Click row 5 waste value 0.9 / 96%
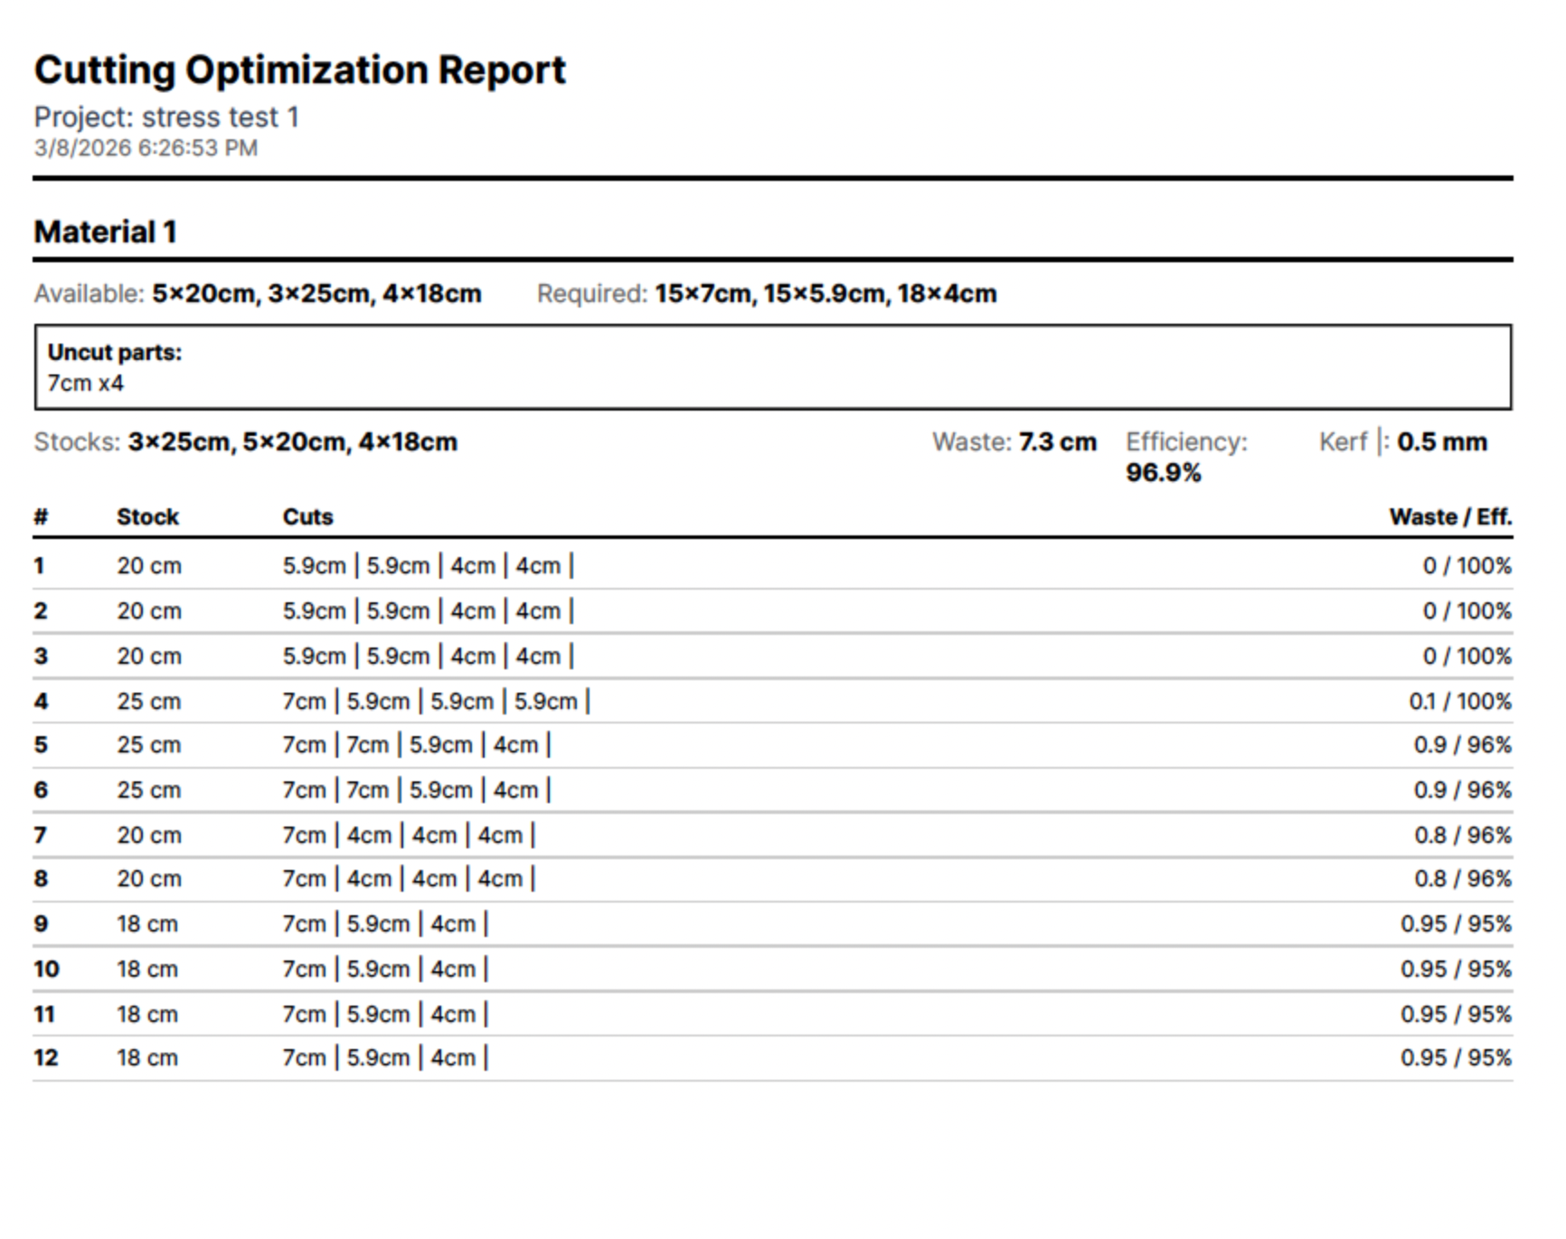 pos(1463,745)
